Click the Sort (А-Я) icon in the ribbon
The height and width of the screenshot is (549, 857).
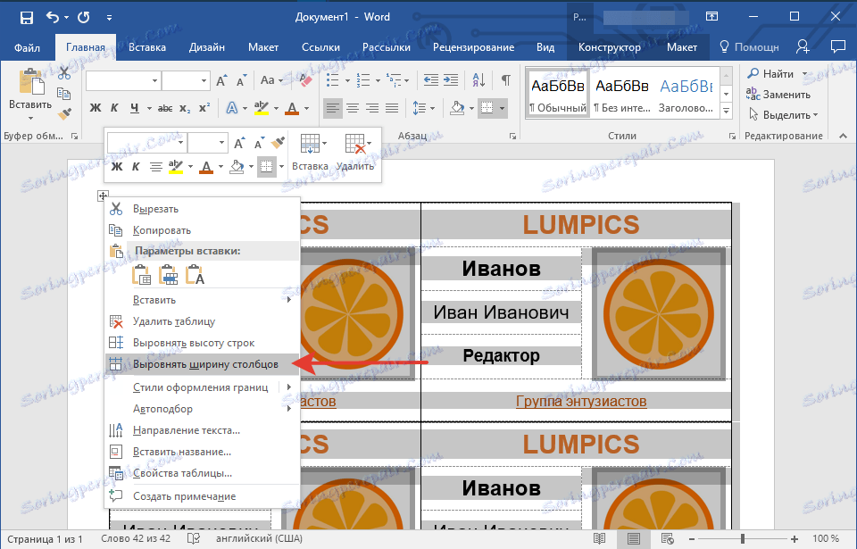[479, 80]
